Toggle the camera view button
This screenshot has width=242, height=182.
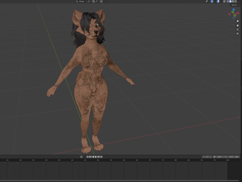tap(237, 29)
